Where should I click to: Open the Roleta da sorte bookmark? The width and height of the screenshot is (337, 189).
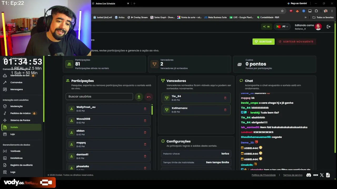189,17
